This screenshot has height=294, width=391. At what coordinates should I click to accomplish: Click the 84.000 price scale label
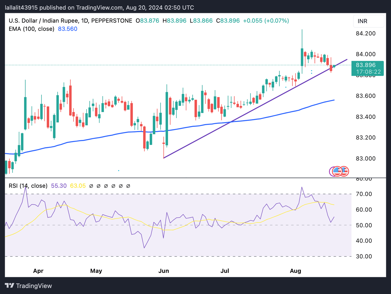(366, 54)
